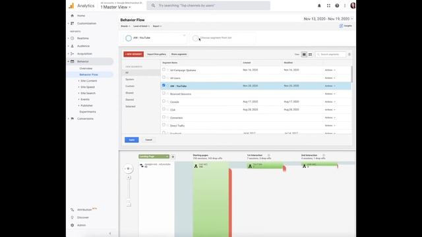Click the segment list vertical scrollbar

pyautogui.click(x=351, y=74)
